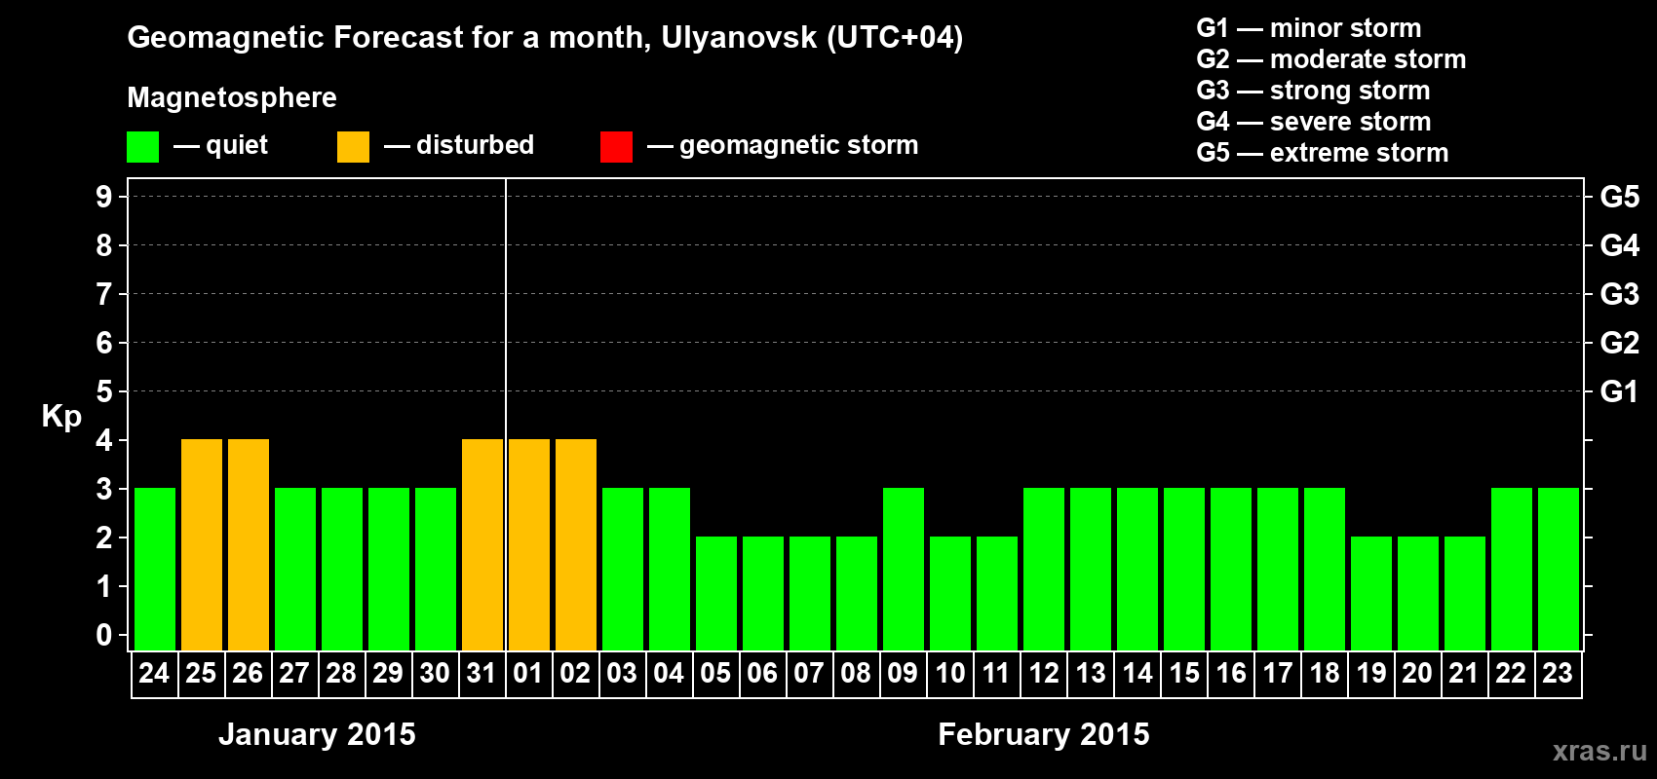This screenshot has height=779, width=1657.
Task: Click the date label 20
Action: tap(1417, 673)
